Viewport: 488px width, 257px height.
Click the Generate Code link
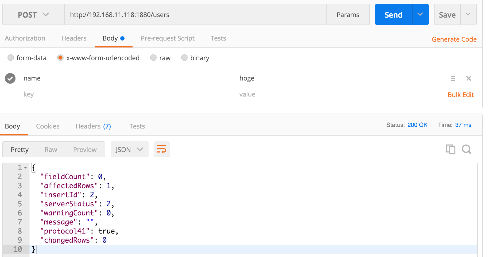pyautogui.click(x=454, y=39)
